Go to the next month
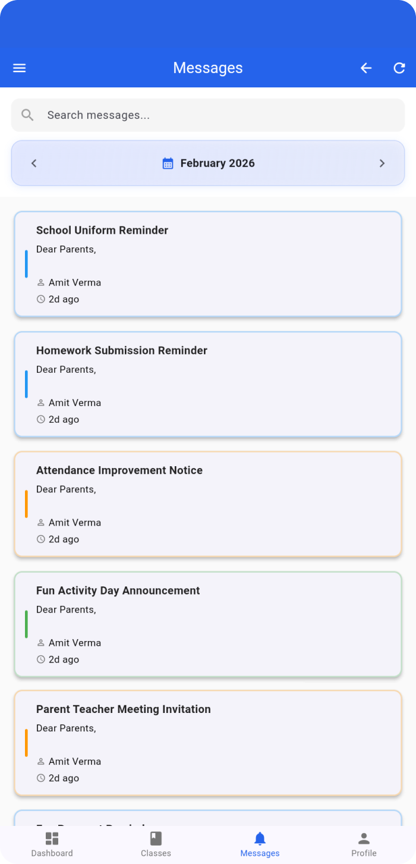The height and width of the screenshot is (864, 416). [382, 164]
